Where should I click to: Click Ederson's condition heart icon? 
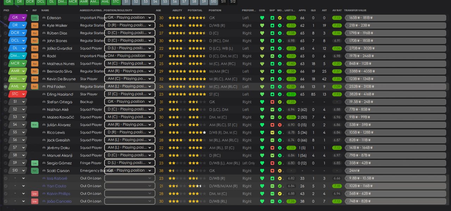coord(262,18)
